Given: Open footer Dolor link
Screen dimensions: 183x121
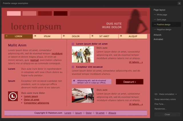Looking at the screenshot, I should coord(89,113).
